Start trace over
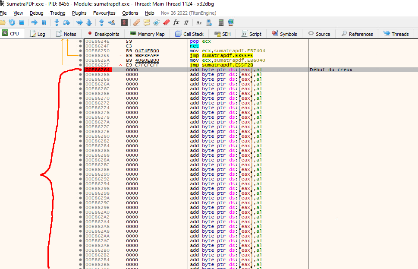This screenshot has width=418, height=269. tap(89, 22)
